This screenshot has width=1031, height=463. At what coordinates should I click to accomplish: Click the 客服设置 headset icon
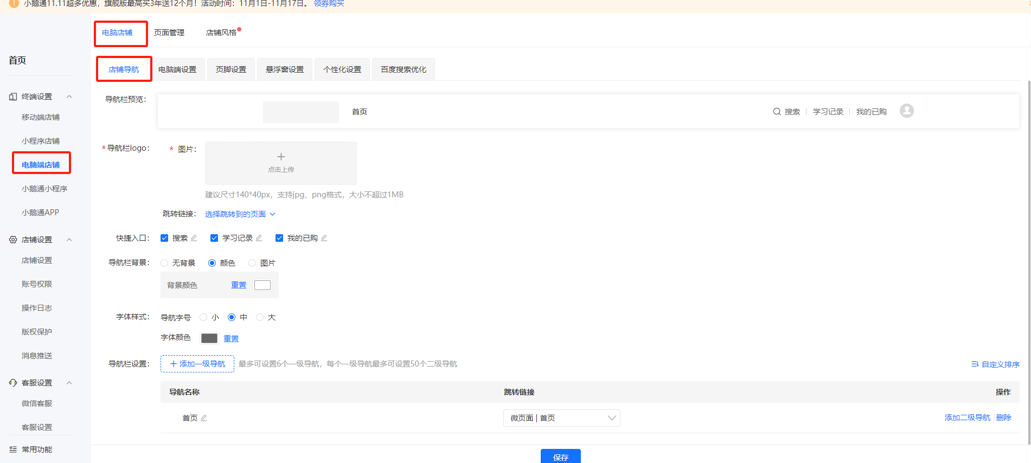13,383
